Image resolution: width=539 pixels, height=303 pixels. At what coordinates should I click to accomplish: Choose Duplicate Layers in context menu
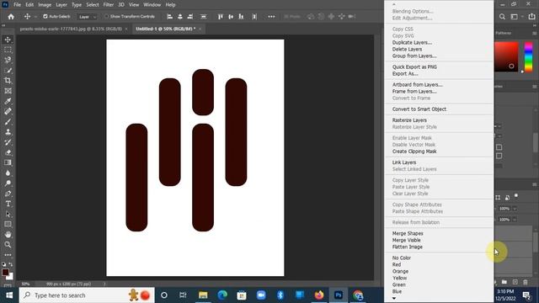pyautogui.click(x=412, y=43)
